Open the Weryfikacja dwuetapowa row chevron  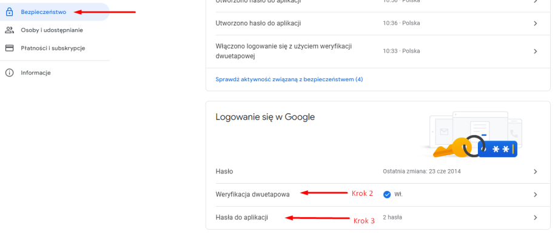click(x=535, y=195)
